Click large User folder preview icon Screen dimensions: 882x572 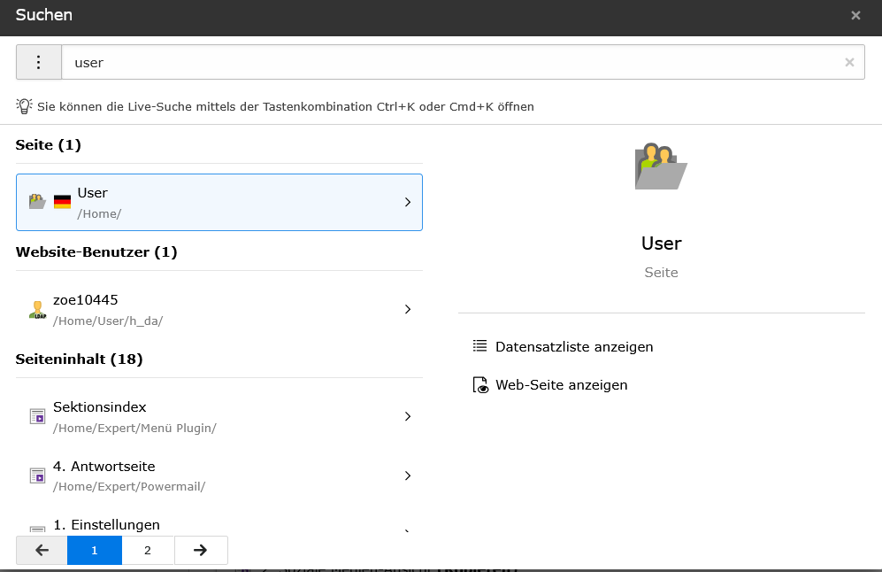pos(661,166)
